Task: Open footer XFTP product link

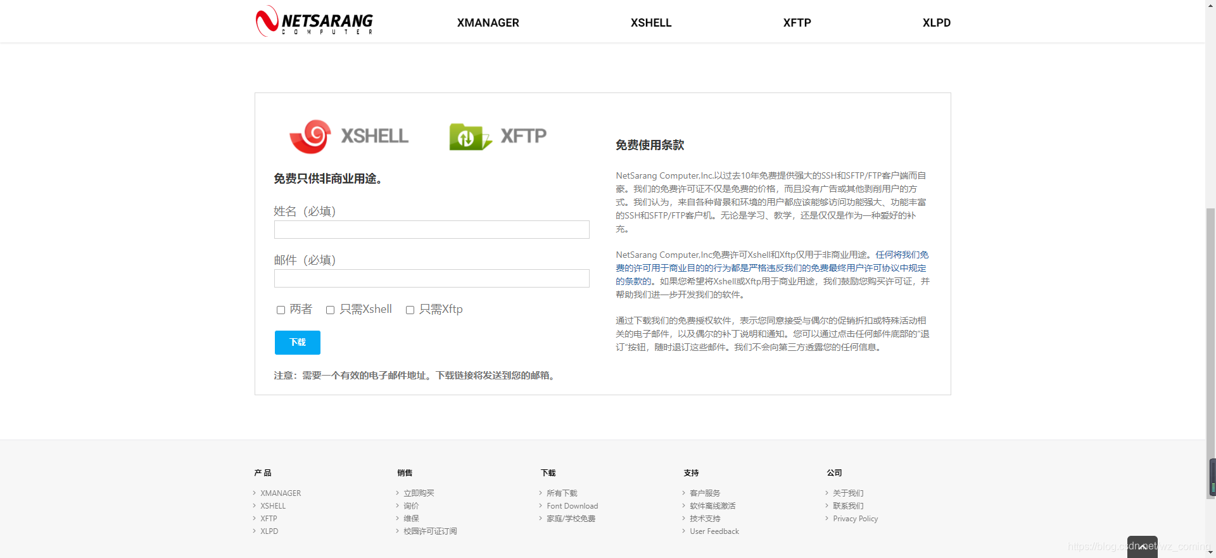Action: pos(269,518)
